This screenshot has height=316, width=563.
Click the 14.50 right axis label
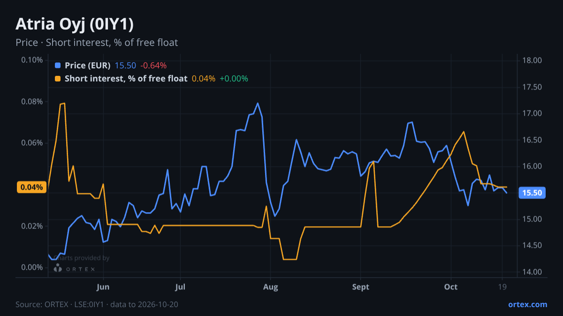(532, 245)
